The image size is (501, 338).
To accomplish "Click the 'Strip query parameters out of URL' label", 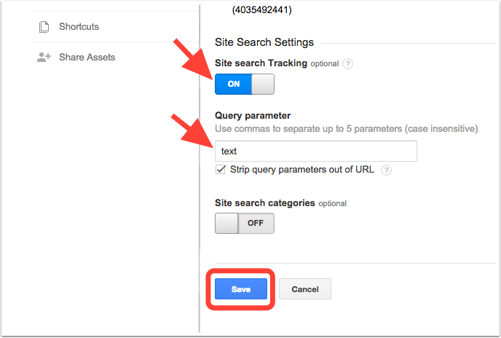I will [x=302, y=170].
